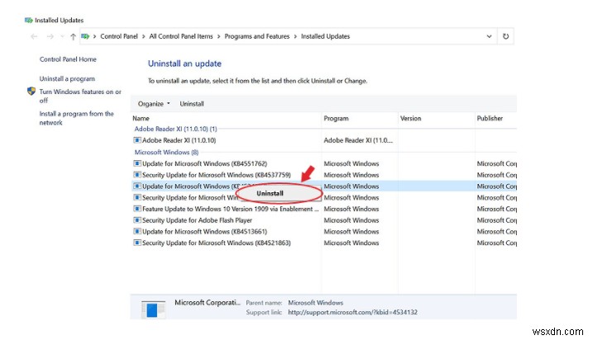Click the Adobe Reader XI (11.0... program cell
This screenshot has width=593, height=340.
pyautogui.click(x=358, y=140)
